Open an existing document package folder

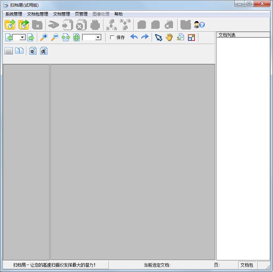click(24, 25)
